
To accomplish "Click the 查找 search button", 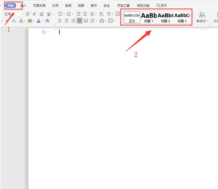I will (x=162, y=5).
